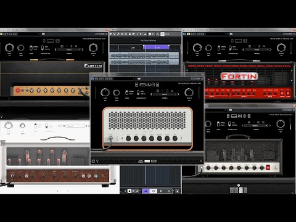
Task: Toggle purple Cycle loop button in Cubase transport
Action: pyautogui.click(x=146, y=191)
